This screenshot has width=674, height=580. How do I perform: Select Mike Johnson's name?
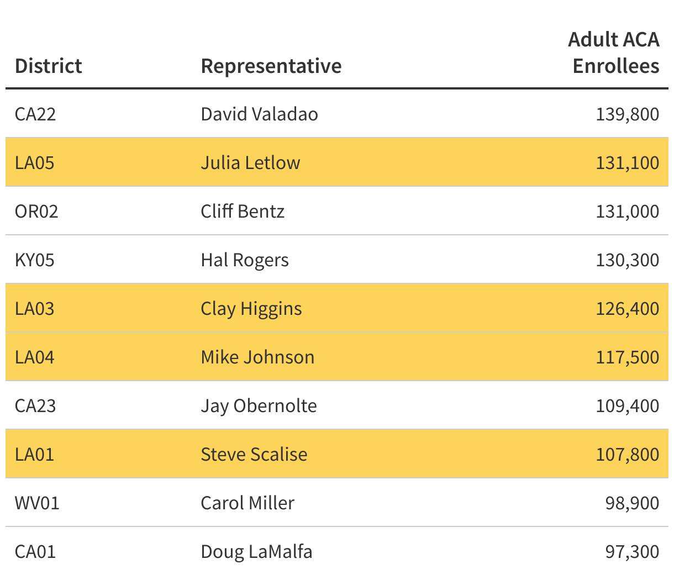tap(257, 357)
